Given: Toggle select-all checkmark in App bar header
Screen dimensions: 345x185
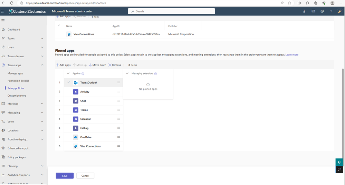Looking at the screenshot, I should coord(68,74).
